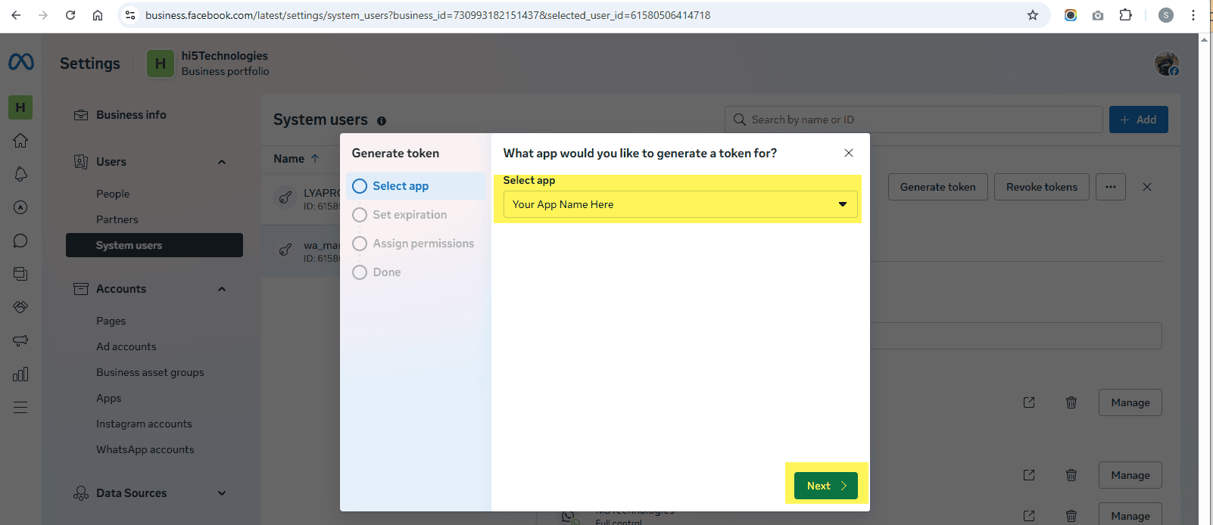Click the trash icon beside second Manage button

click(x=1071, y=475)
